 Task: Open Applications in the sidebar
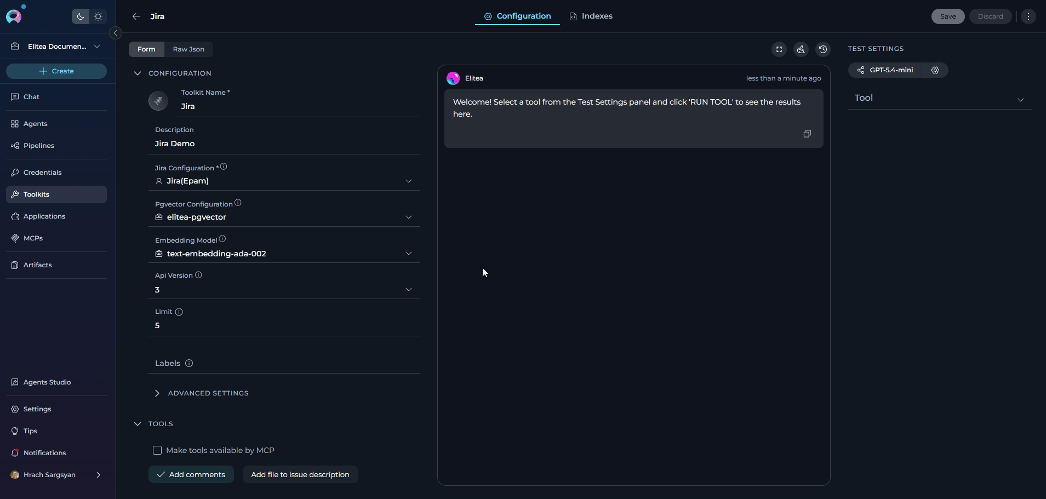click(56, 216)
